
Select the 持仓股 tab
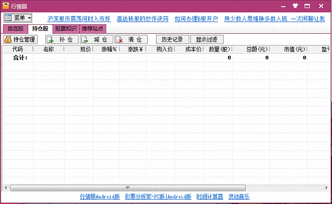point(40,29)
